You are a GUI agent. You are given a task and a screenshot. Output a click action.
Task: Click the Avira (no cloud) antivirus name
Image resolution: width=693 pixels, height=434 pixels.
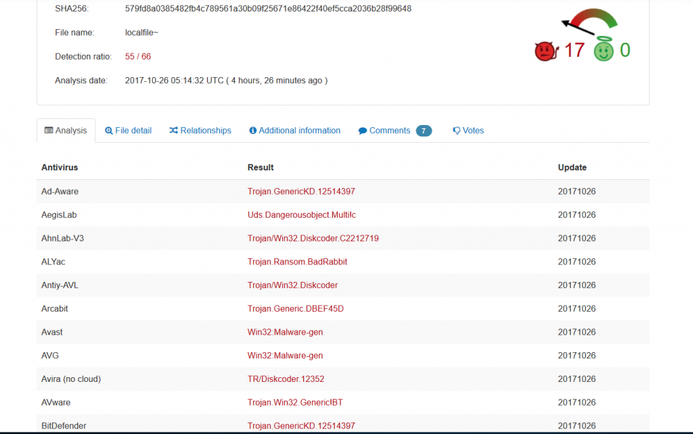71,379
